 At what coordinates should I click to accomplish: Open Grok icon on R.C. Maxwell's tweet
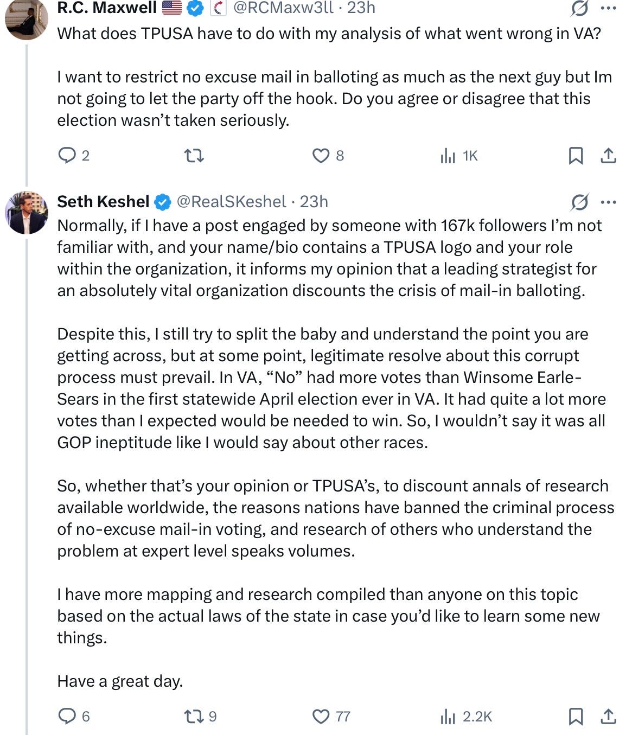(579, 8)
